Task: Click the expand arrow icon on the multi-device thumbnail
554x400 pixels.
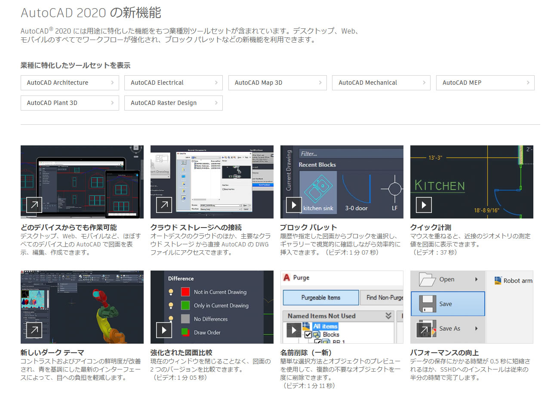Action: point(34,205)
